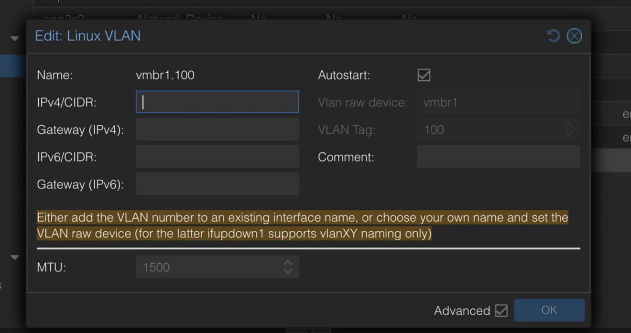631x333 pixels.
Task: Click the MTU: label
Action: point(51,267)
